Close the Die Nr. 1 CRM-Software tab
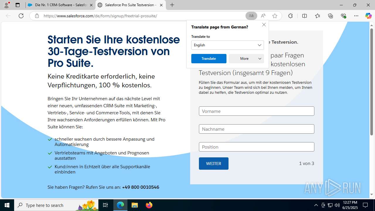 pos(91,5)
